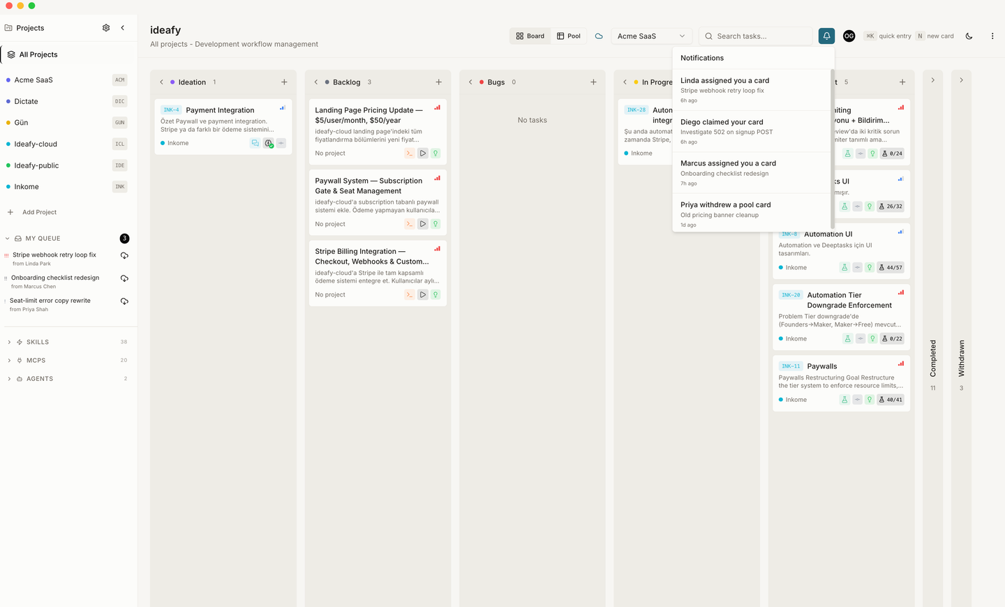Collapse the Ideation column
This screenshot has width=1005, height=607.
click(x=162, y=82)
